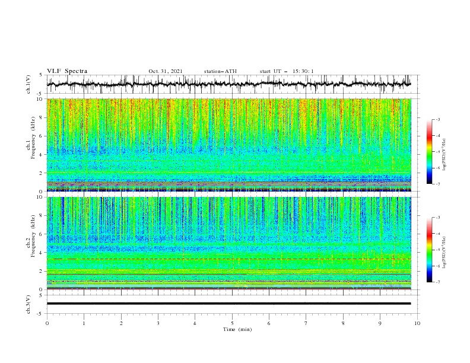This screenshot has height=363, width=470.
Task: Click the '0' tick on the time axis
Action: [x=47, y=323]
